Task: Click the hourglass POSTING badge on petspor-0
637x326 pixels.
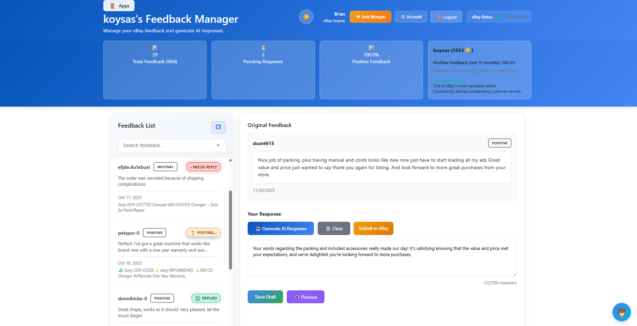Action: click(204, 232)
